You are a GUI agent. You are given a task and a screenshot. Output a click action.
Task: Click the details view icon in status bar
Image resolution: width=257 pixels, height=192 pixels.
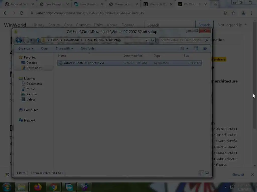201,173
